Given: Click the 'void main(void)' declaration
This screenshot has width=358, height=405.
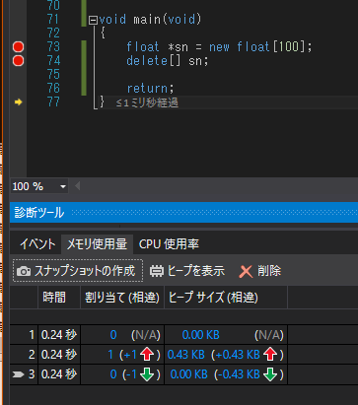Looking at the screenshot, I should 150,20.
